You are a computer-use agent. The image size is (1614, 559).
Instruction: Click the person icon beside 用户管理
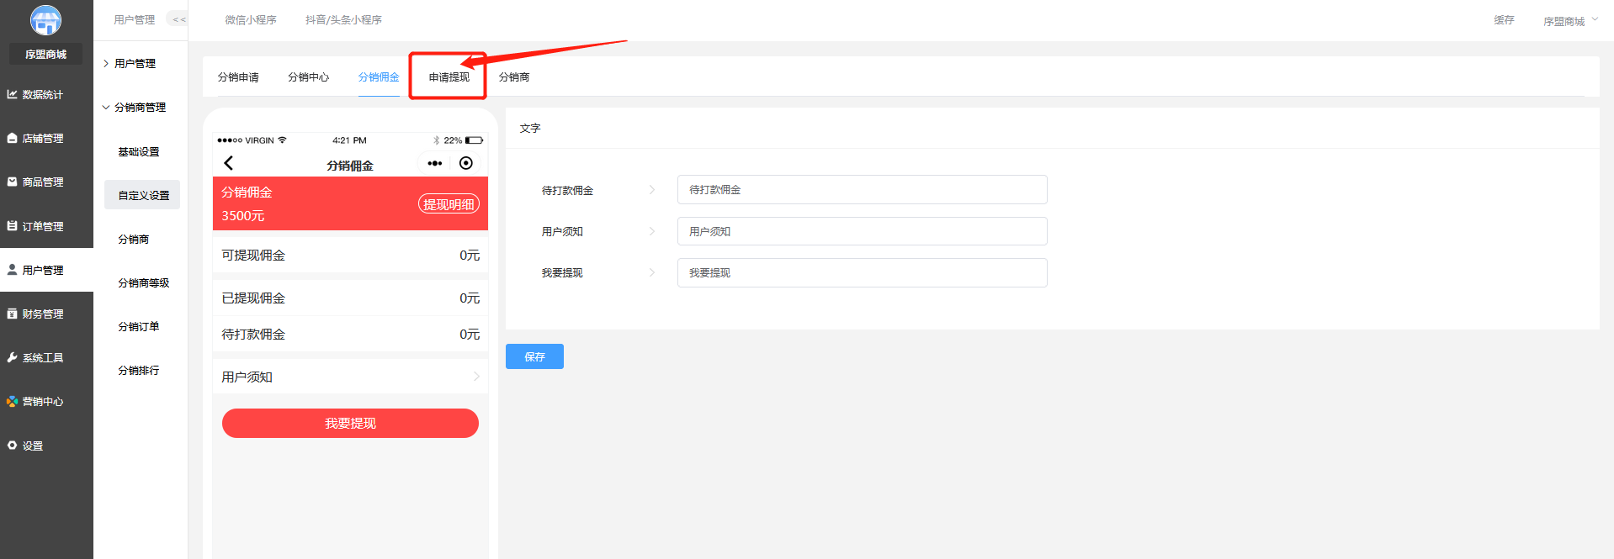pos(12,269)
